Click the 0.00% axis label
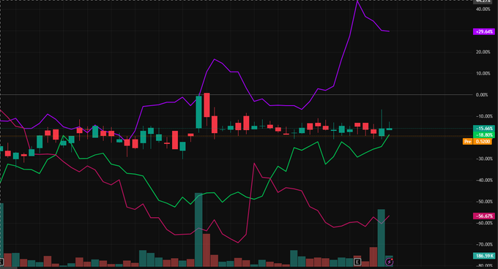This screenshot has height=269, width=498. pyautogui.click(x=482, y=95)
